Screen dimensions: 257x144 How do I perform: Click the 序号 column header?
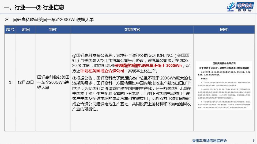(x=10, y=30)
